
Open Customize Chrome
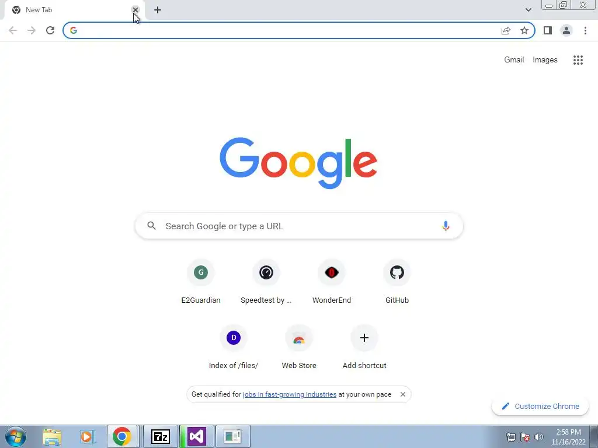[x=540, y=406]
